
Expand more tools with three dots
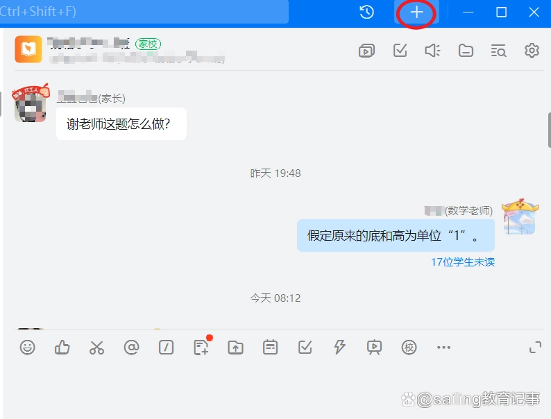click(443, 348)
